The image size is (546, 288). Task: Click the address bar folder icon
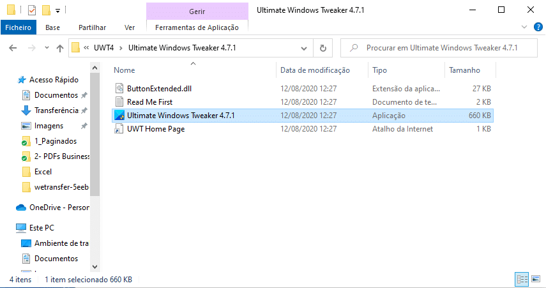[x=75, y=48]
